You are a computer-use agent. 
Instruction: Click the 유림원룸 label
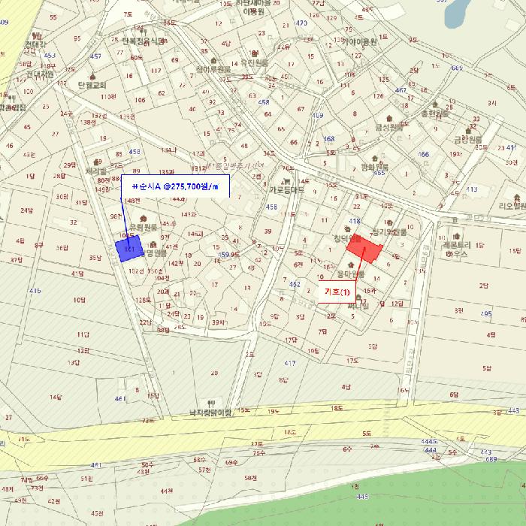click(x=144, y=227)
